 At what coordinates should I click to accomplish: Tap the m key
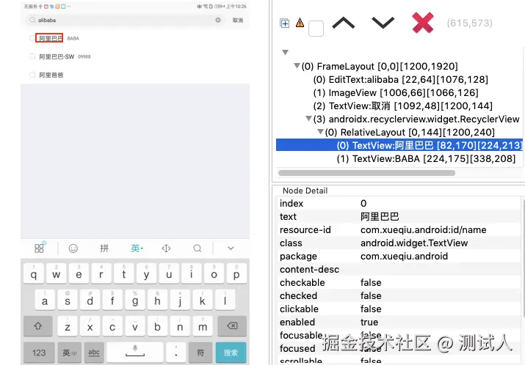coord(203,326)
